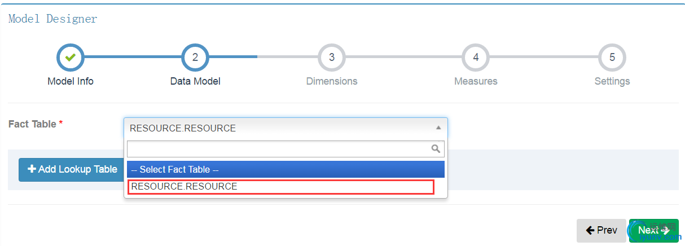Click the Add Lookup Table button
The image size is (685, 246).
pyautogui.click(x=72, y=169)
